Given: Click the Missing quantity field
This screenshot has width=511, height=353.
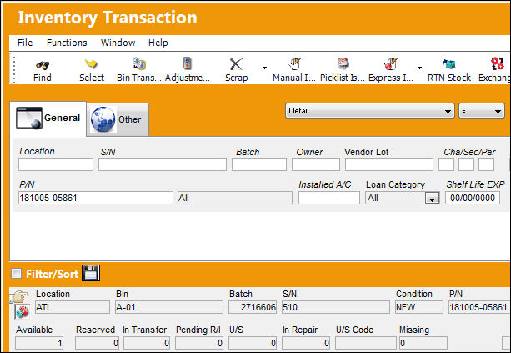Looking at the screenshot, I should 423,343.
